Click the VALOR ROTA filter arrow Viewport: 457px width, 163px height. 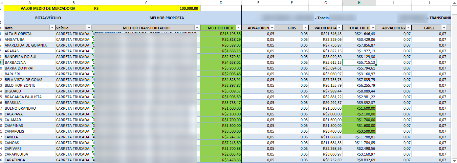pos(339,28)
